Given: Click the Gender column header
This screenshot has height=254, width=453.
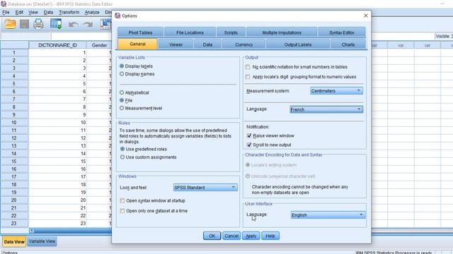Looking at the screenshot, I should [x=99, y=45].
